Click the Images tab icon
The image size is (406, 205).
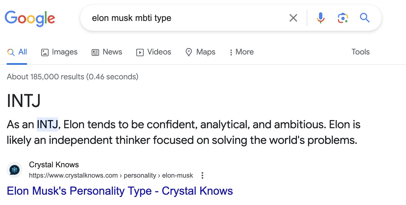point(45,52)
